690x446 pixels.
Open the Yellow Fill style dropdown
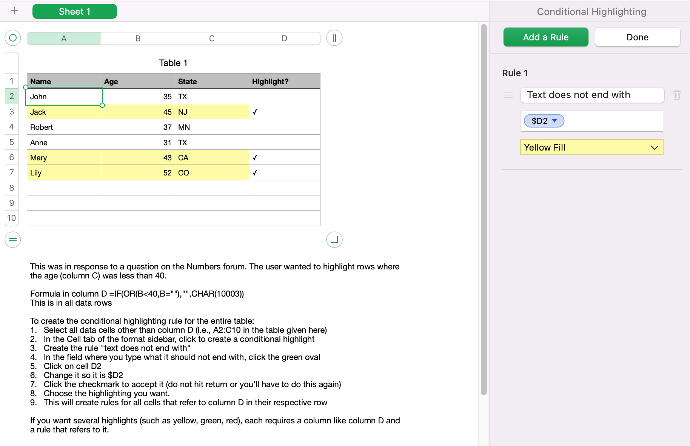pos(654,147)
